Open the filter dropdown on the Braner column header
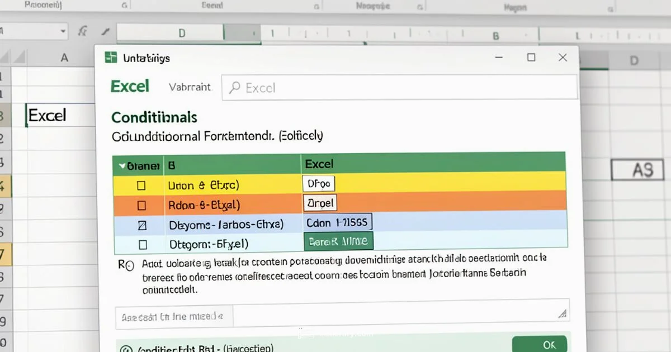Viewport: 671px width, 352px height. tap(122, 164)
